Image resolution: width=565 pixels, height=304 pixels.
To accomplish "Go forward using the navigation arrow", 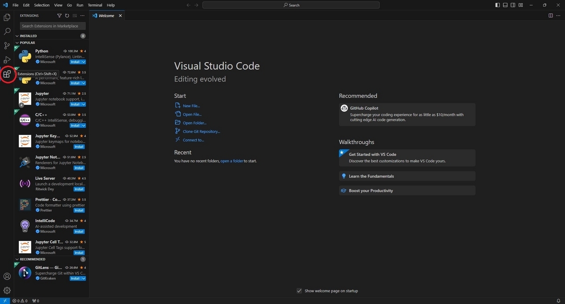I will click(196, 5).
